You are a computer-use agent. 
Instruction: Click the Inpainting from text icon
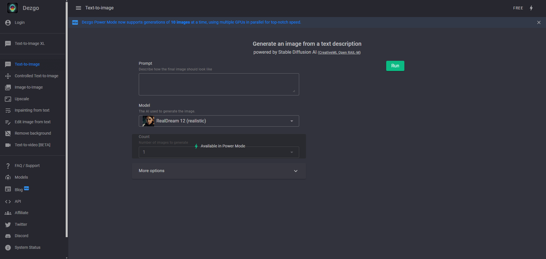pyautogui.click(x=8, y=110)
